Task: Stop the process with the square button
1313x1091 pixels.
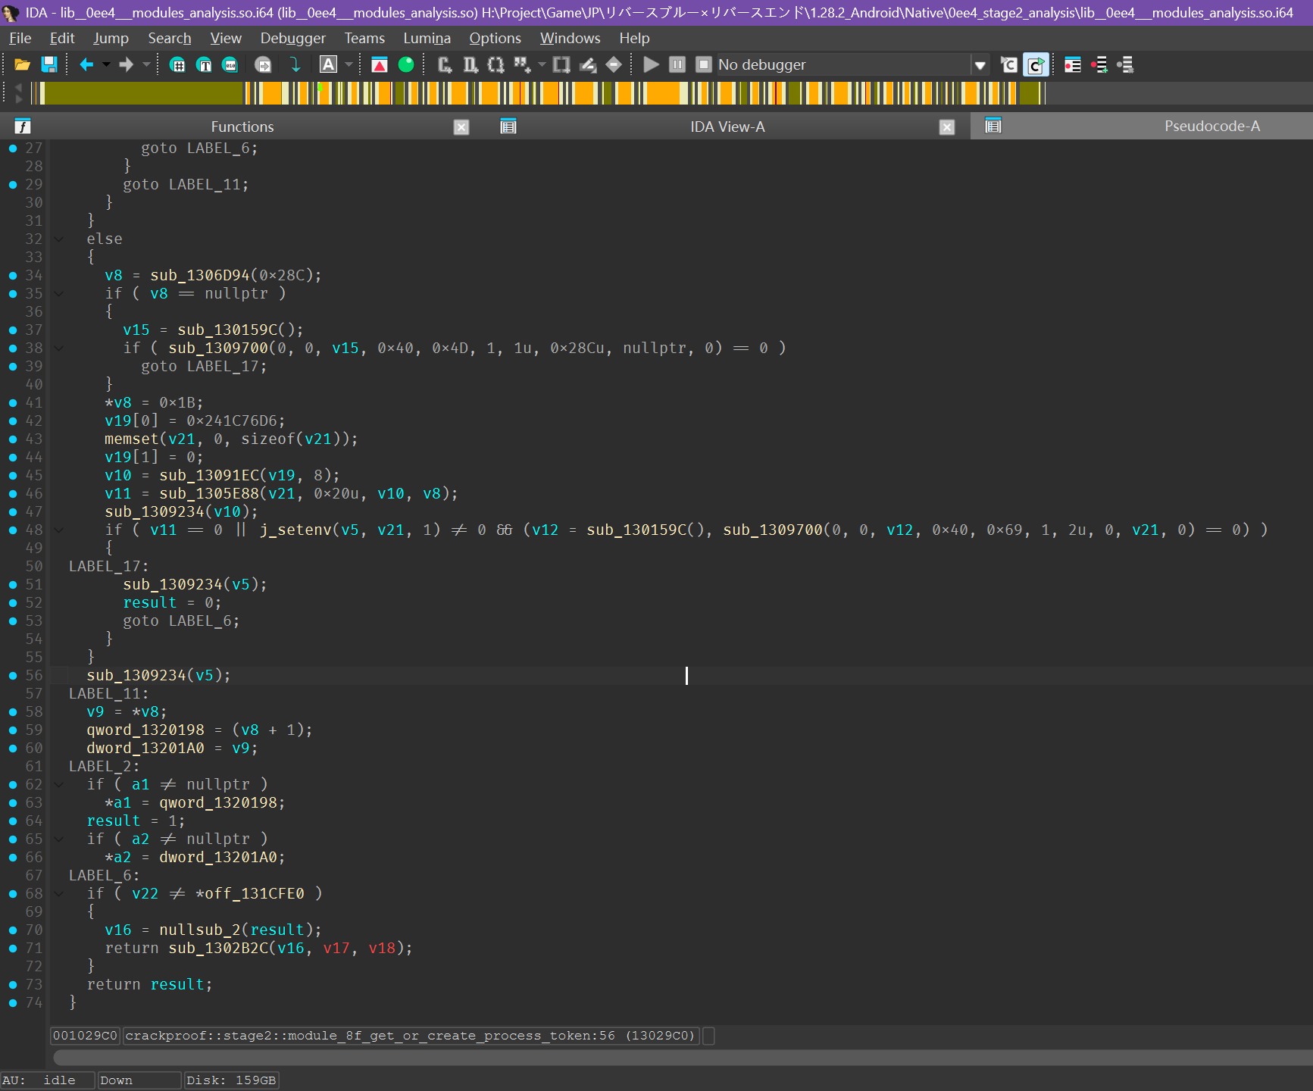Action: tap(704, 65)
